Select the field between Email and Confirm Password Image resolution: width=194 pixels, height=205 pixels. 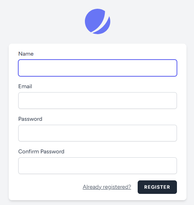click(x=98, y=133)
